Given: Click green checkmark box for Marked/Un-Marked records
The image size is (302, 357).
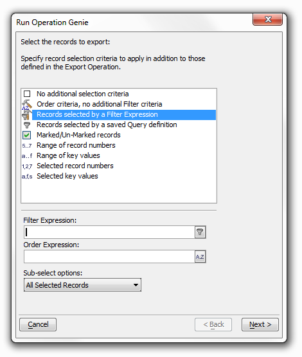Looking at the screenshot, I should coord(27,135).
